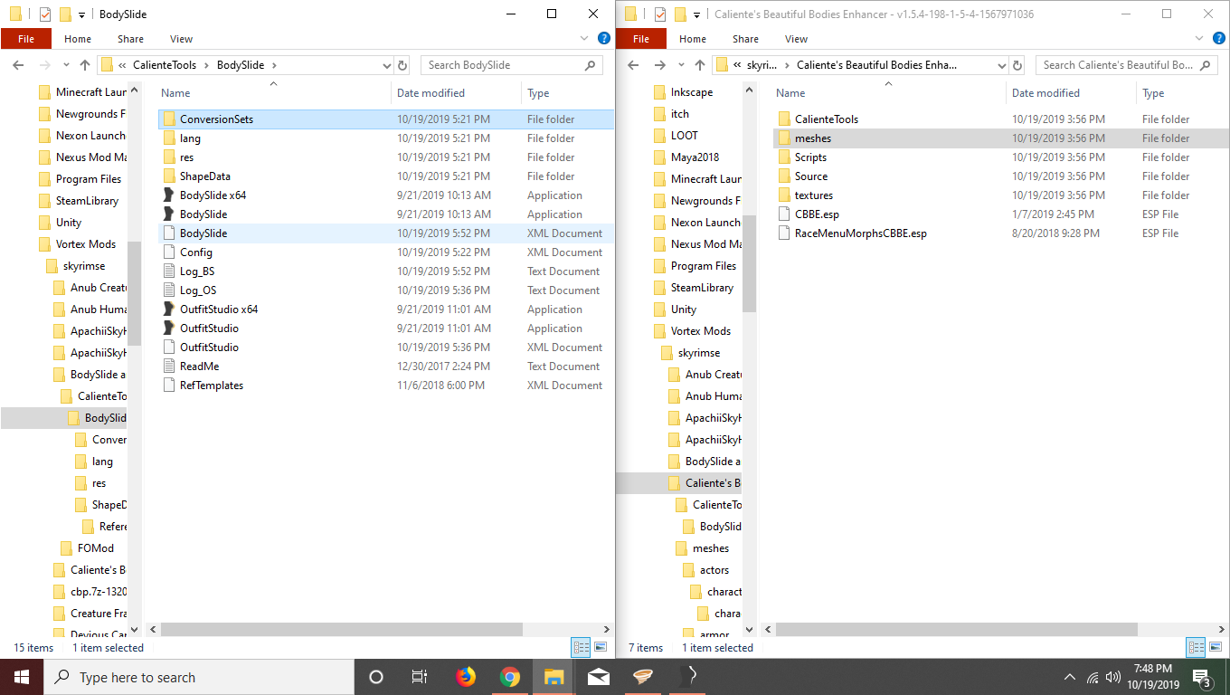
Task: Expand the ribbon in Caliente's window
Action: [x=1199, y=39]
